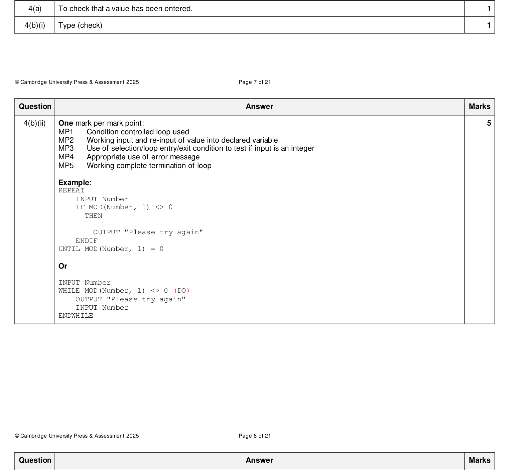The height and width of the screenshot is (470, 524).
Task: Click 'WHILE MOD(Number, 1) <> 0 (DO)' line
Action: tap(124, 291)
